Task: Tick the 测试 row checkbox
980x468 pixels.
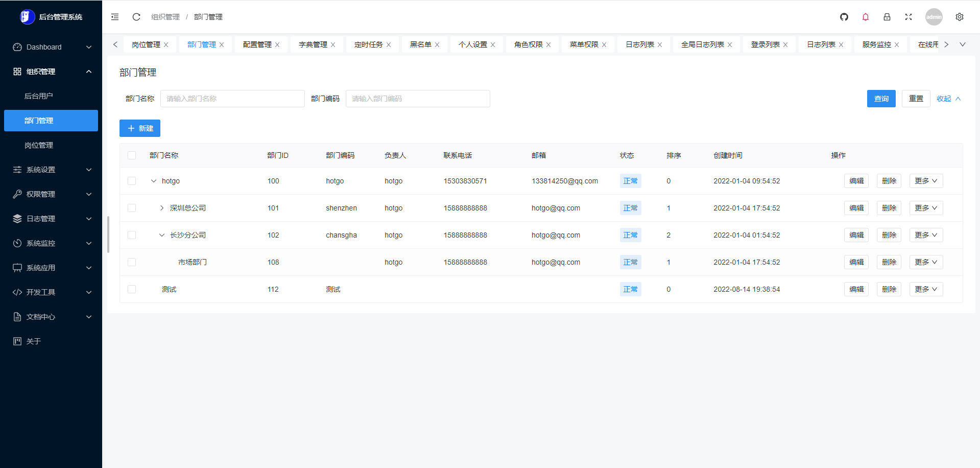Action: click(x=132, y=289)
